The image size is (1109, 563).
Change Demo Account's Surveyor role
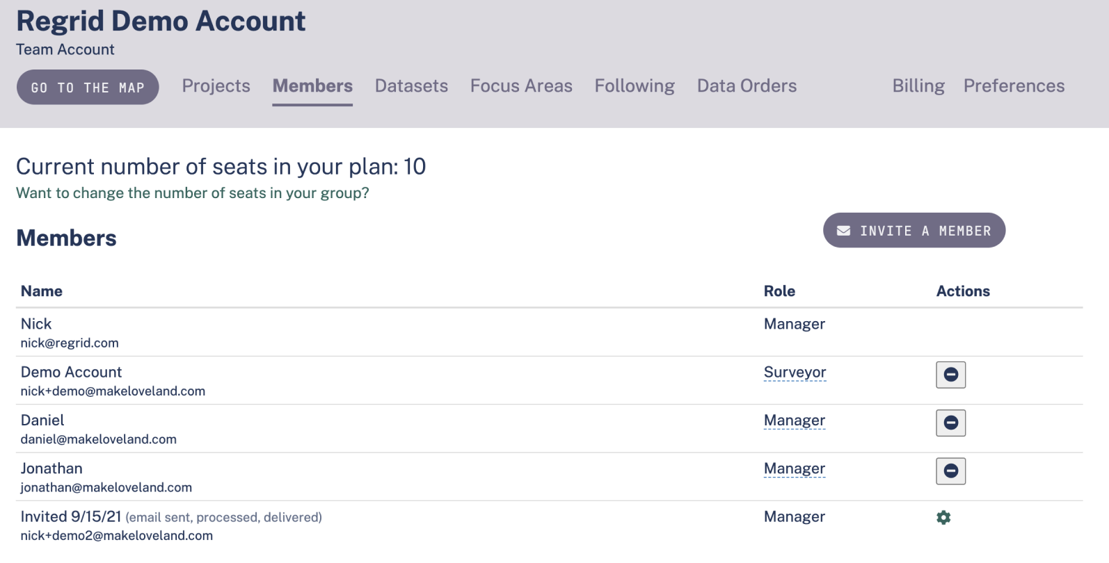[x=795, y=373]
